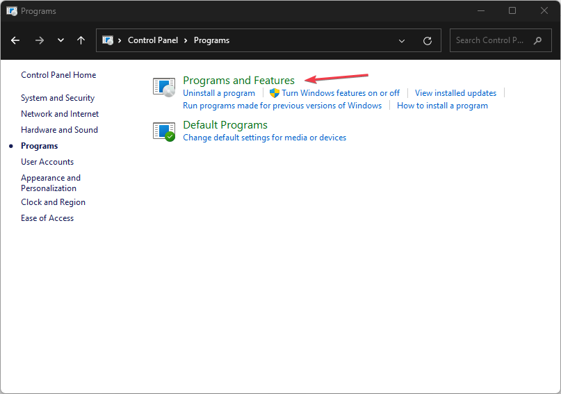Go back with the left arrow button
The image size is (561, 394).
point(15,40)
